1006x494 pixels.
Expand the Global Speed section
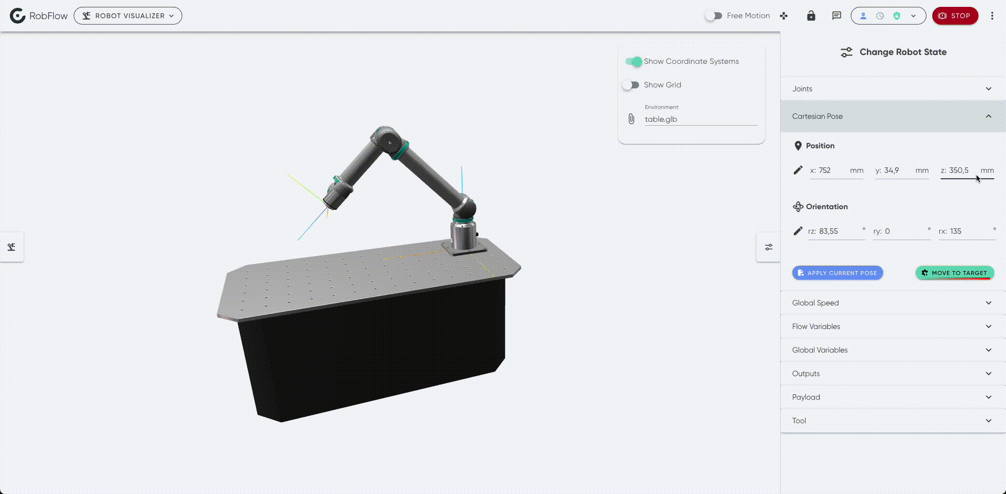[x=893, y=303]
